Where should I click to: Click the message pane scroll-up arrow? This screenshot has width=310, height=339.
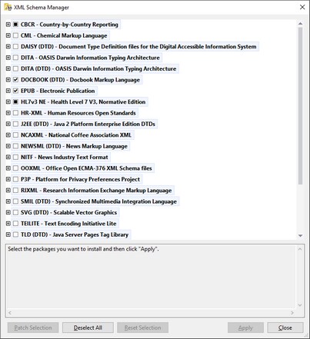coord(300,249)
